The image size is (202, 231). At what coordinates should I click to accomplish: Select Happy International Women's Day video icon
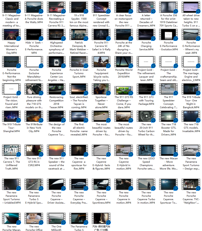pyautogui.click(x=11, y=34)
